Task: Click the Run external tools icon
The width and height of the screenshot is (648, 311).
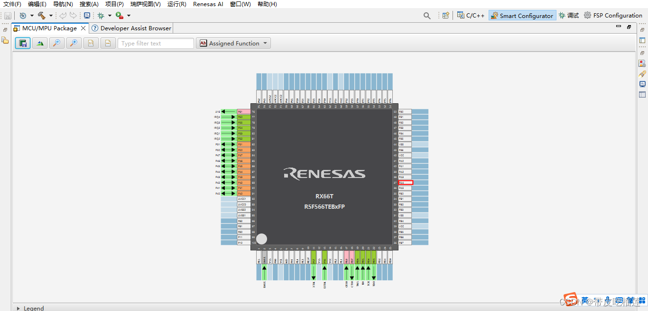Action: 120,16
